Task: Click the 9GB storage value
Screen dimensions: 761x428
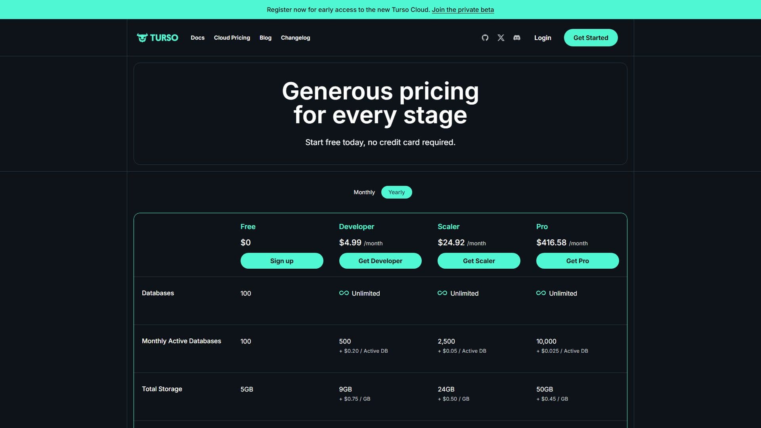Action: (x=345, y=389)
